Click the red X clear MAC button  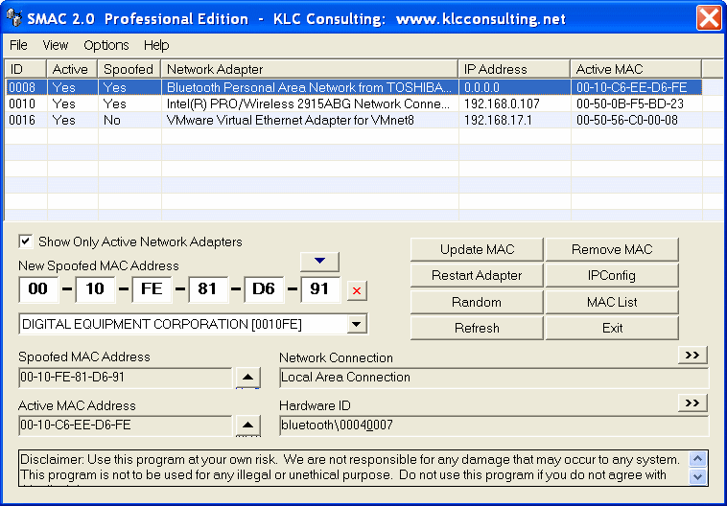(357, 291)
